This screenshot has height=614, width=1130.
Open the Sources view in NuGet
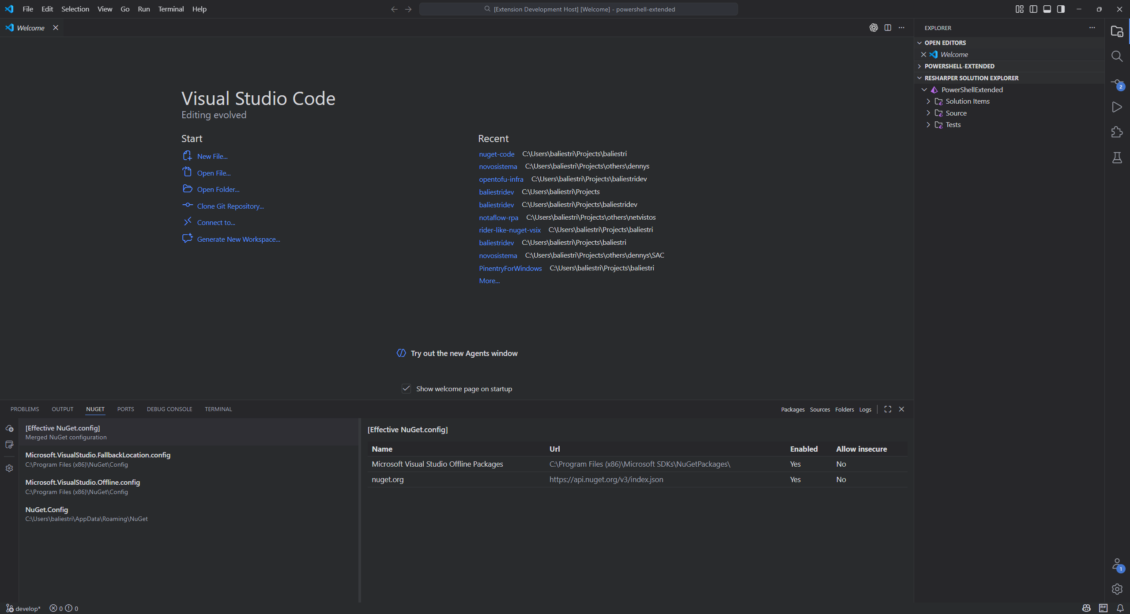pyautogui.click(x=820, y=410)
